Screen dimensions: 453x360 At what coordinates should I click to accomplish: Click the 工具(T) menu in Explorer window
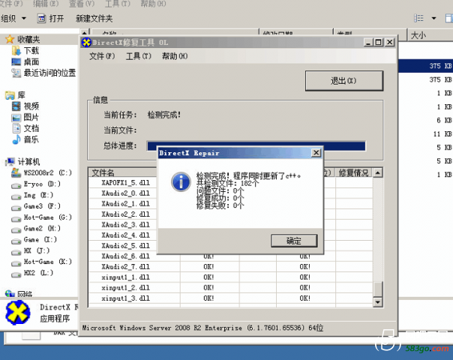[x=117, y=4]
